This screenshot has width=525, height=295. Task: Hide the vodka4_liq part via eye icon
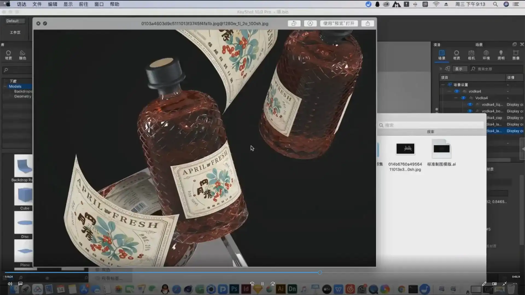(x=470, y=104)
